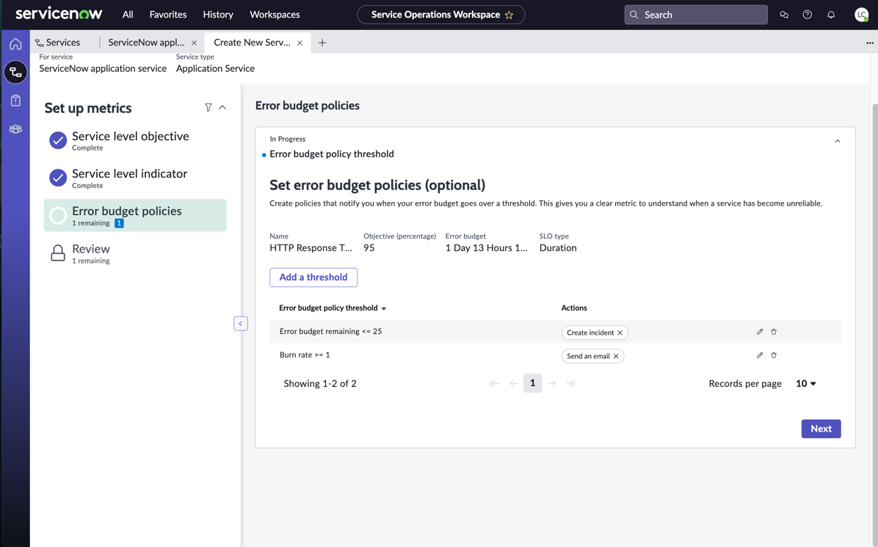Click the HTTP Response T... name value

tap(311, 248)
